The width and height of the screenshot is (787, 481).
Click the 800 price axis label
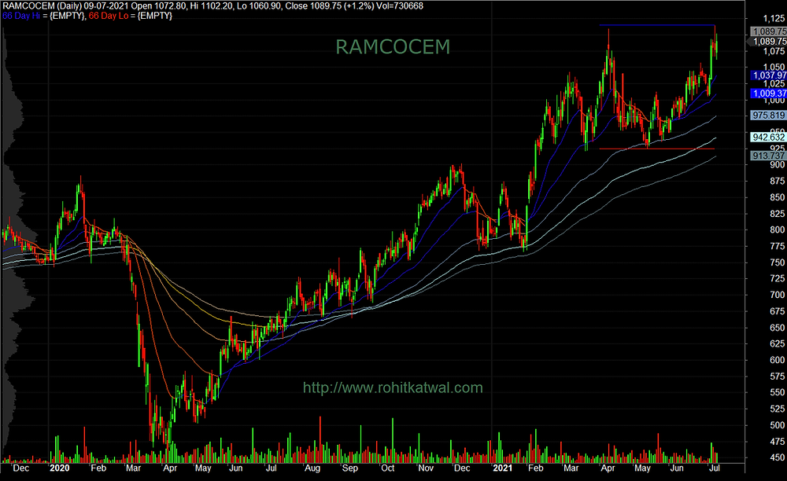coord(777,230)
